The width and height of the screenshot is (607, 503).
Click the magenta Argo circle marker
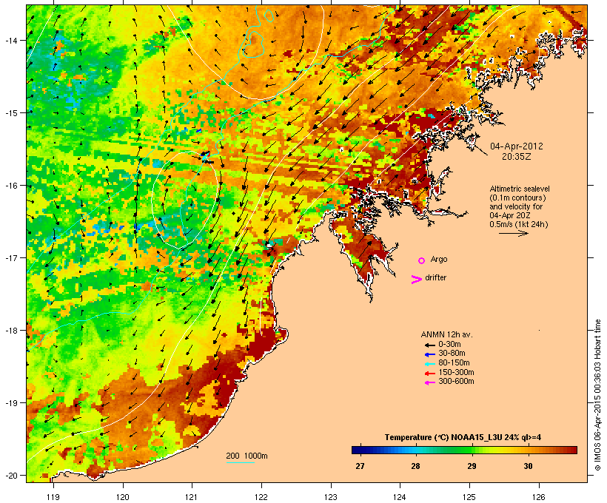point(422,261)
